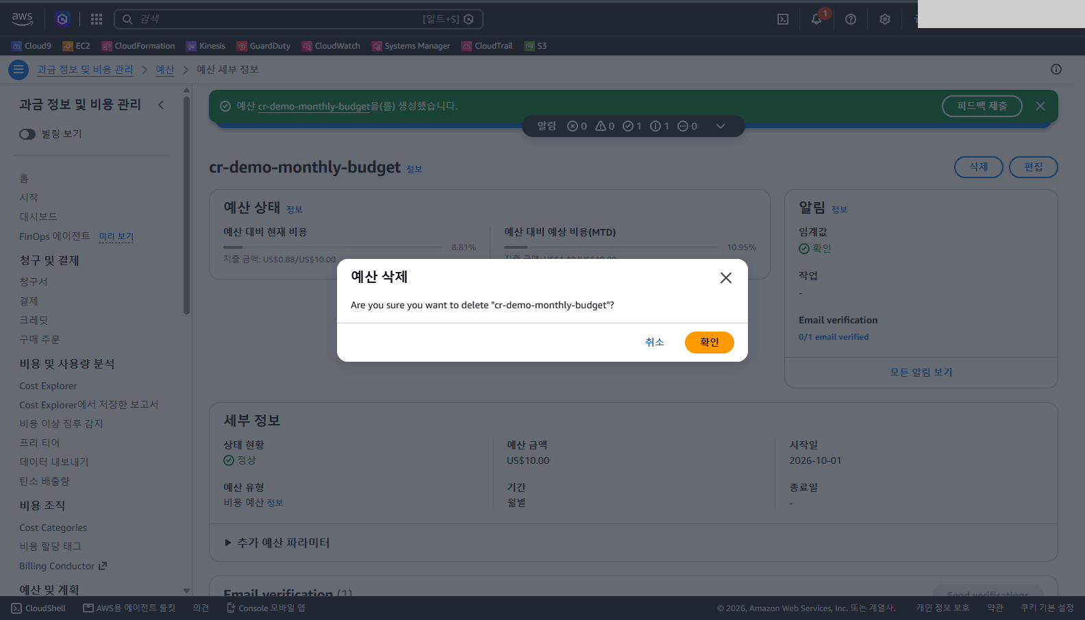1085x620 pixels.
Task: Click 예산 대비 현재 비용 progress bar
Action: (334, 247)
